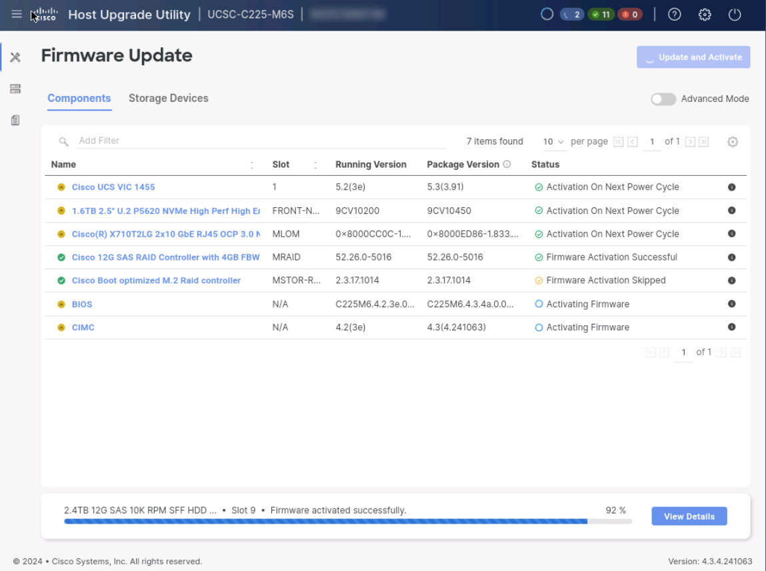Open the CIMC component link

click(83, 327)
